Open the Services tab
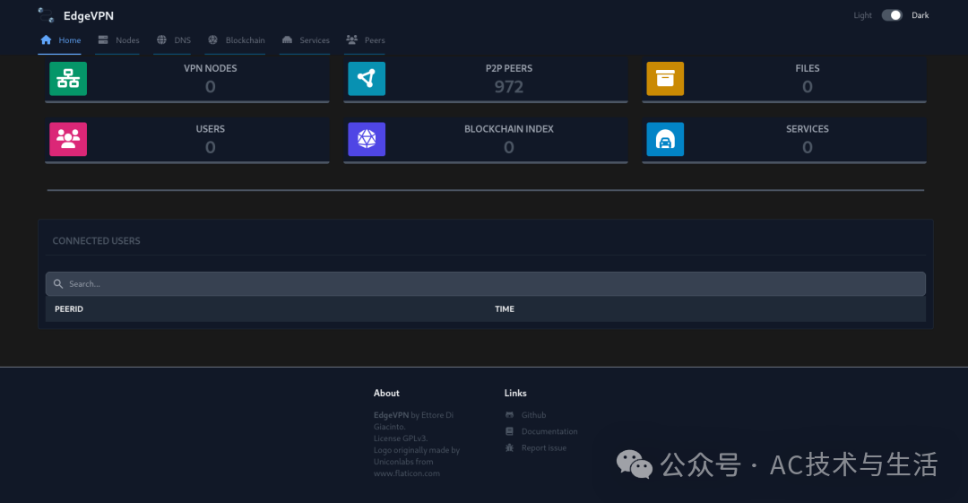Viewport: 968px width, 503px height. click(x=306, y=40)
